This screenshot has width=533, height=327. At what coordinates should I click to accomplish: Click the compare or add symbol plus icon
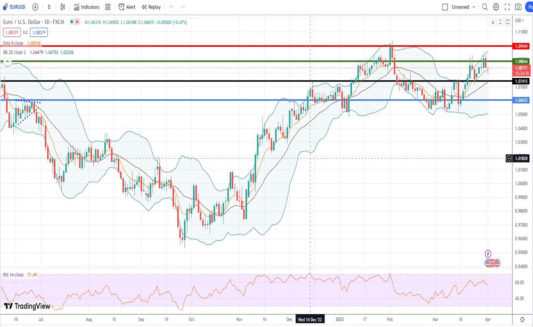(35, 7)
